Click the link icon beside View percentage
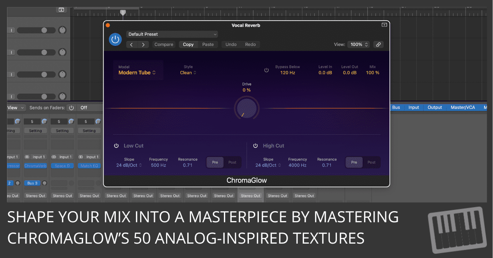 tap(378, 44)
